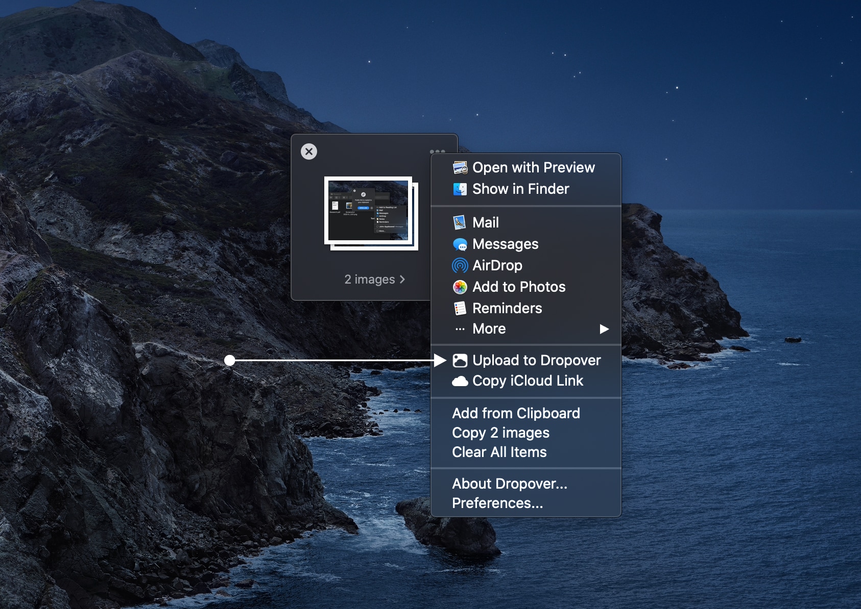Screen dimensions: 861x609
Task: Open the More submenu arrow
Action: tap(604, 329)
